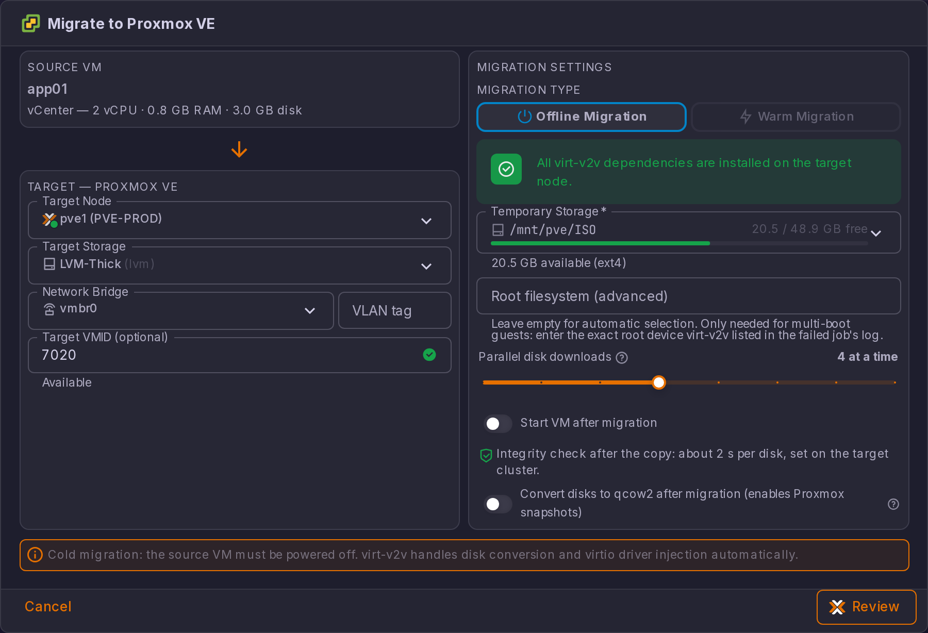Screen dimensions: 928x633
Task: Click the Target VMID field showing 7020
Action: [240, 355]
